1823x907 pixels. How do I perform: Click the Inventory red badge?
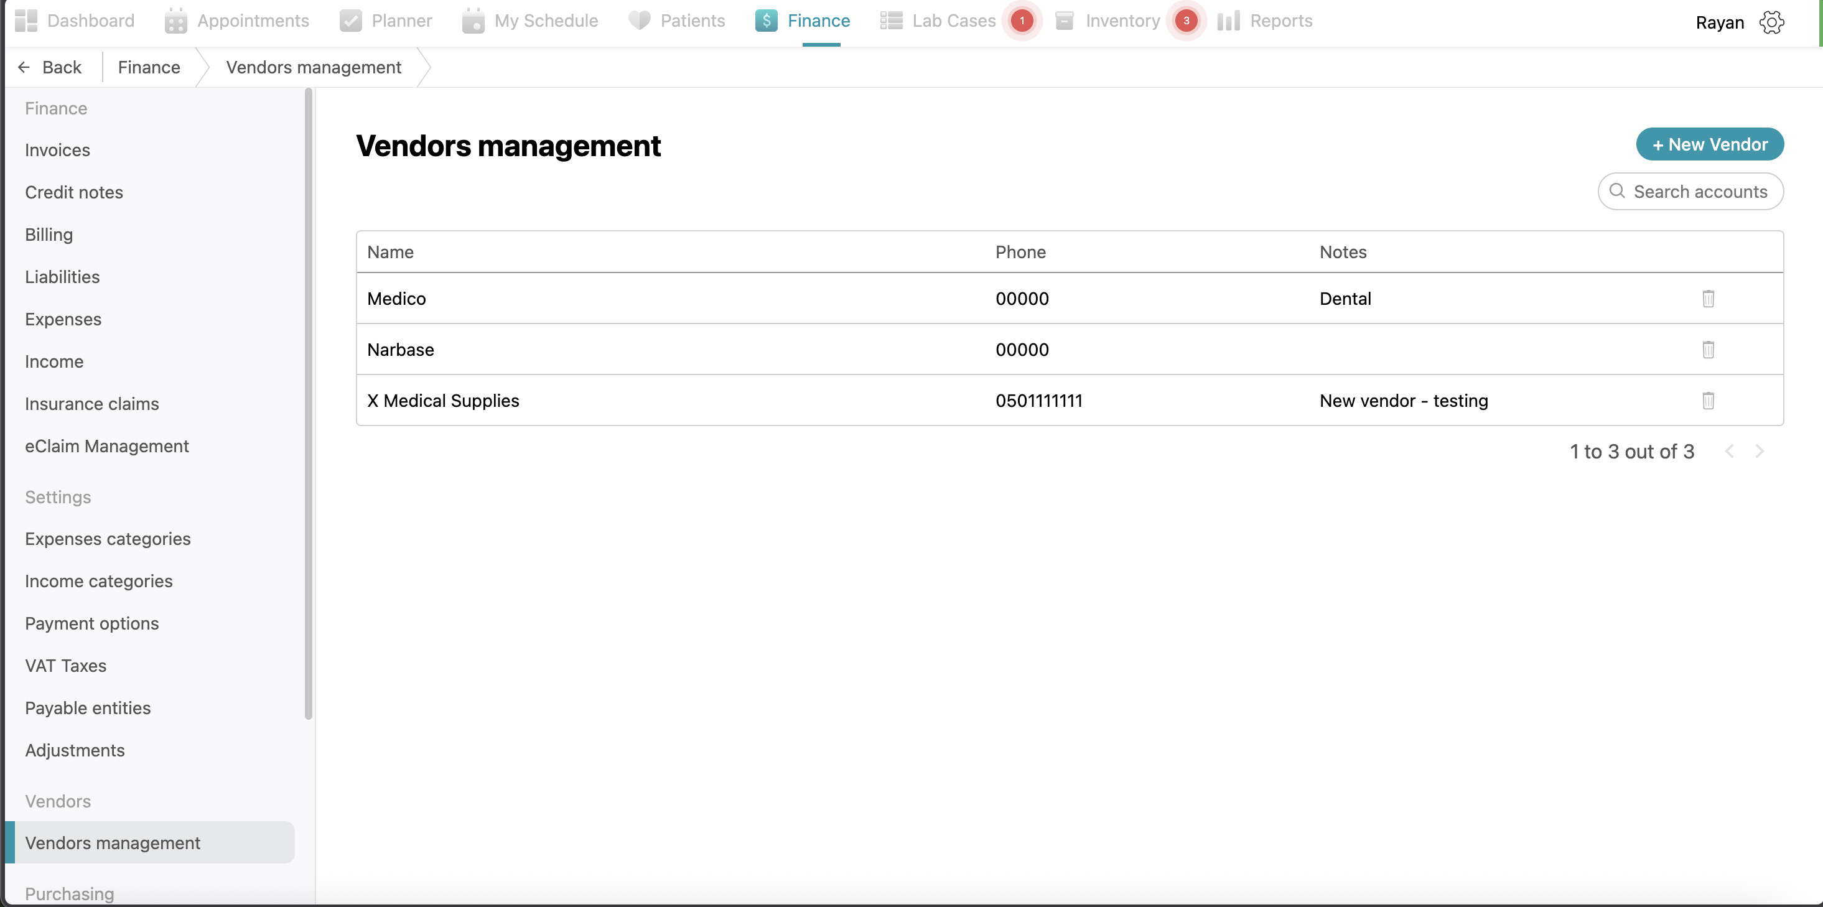tap(1185, 21)
